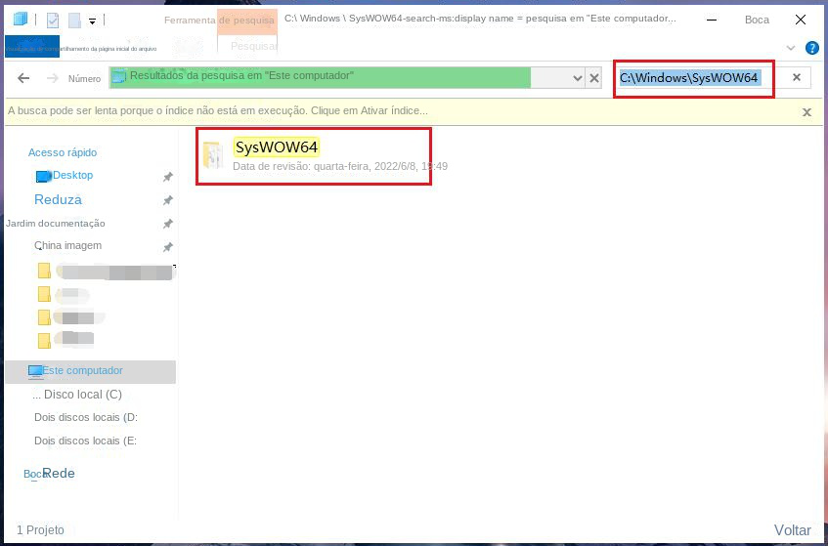Click the forward navigation arrow
Viewport: 828px width, 546px height.
click(52, 78)
